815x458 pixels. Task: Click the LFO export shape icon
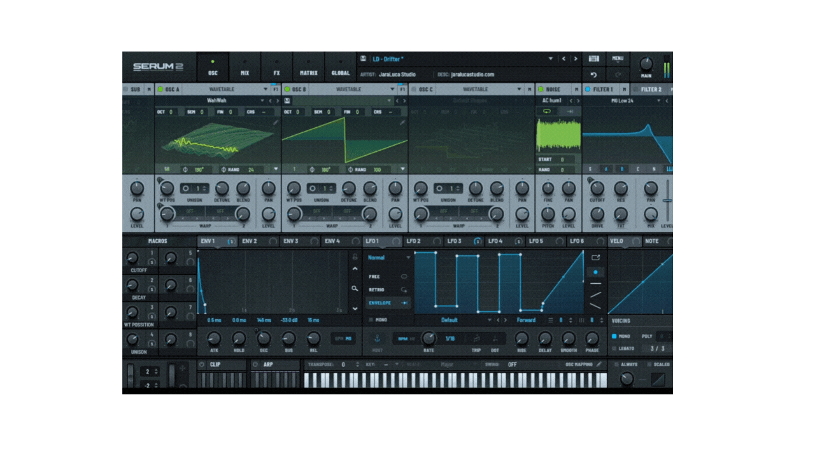(x=595, y=258)
